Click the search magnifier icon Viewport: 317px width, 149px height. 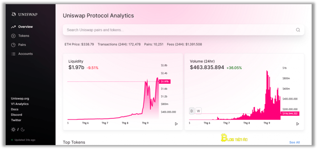click(x=298, y=30)
